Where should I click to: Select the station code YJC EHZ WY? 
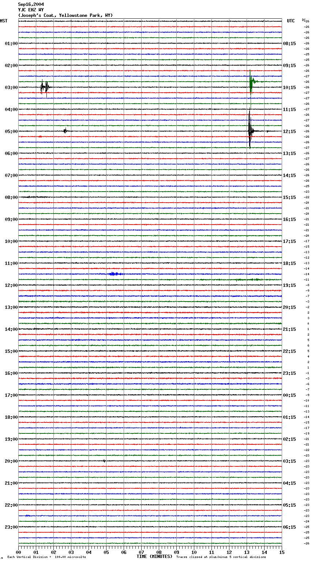31,10
